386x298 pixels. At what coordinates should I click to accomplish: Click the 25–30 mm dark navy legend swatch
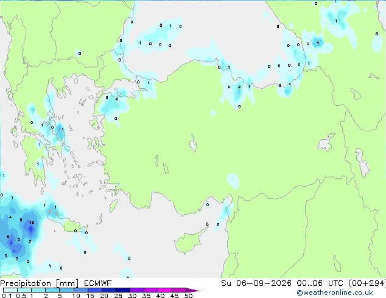(x=122, y=290)
